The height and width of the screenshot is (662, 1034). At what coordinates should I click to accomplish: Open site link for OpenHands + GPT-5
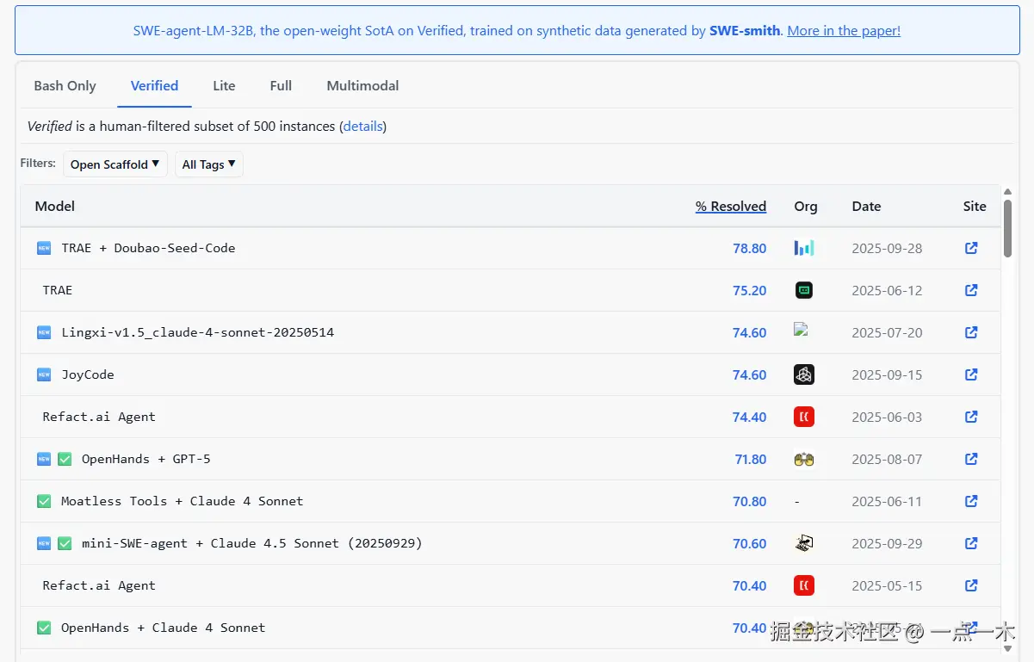[x=971, y=459]
